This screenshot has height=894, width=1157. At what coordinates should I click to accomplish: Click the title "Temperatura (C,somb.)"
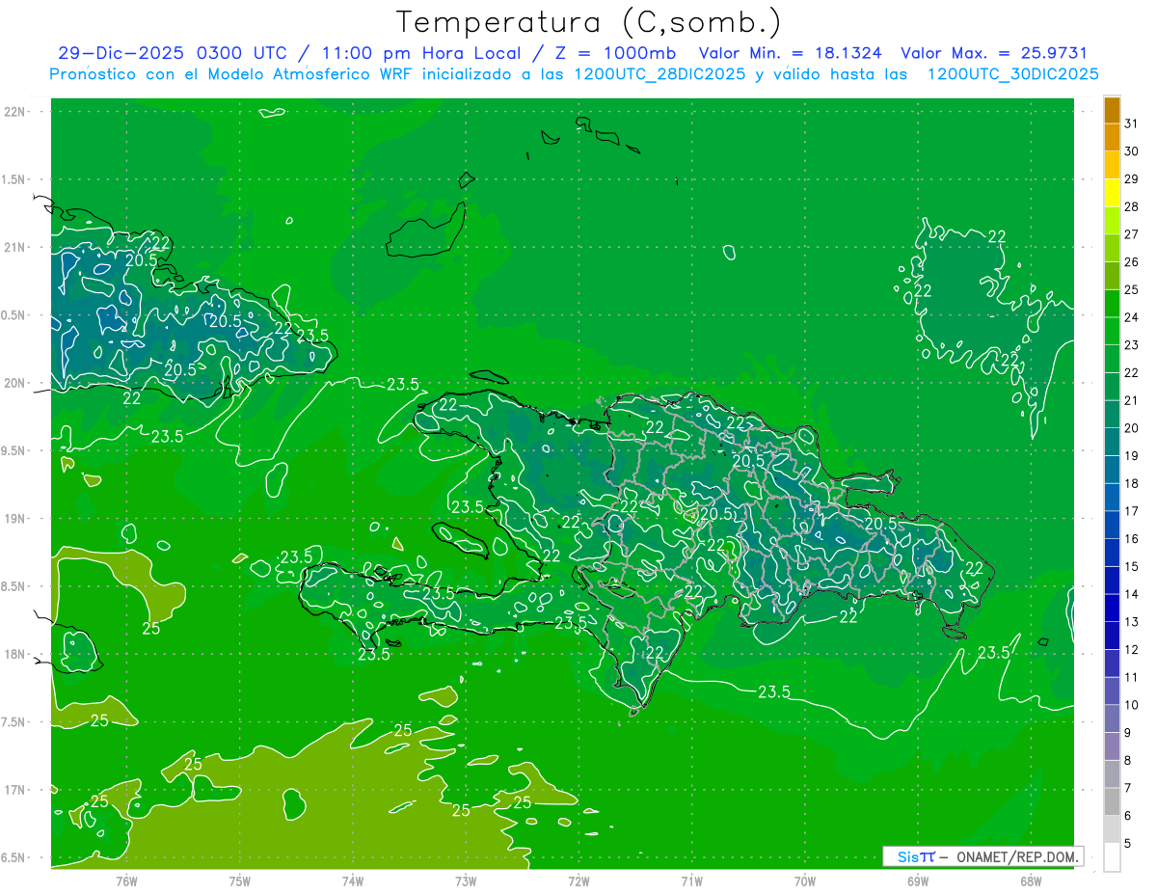589,22
